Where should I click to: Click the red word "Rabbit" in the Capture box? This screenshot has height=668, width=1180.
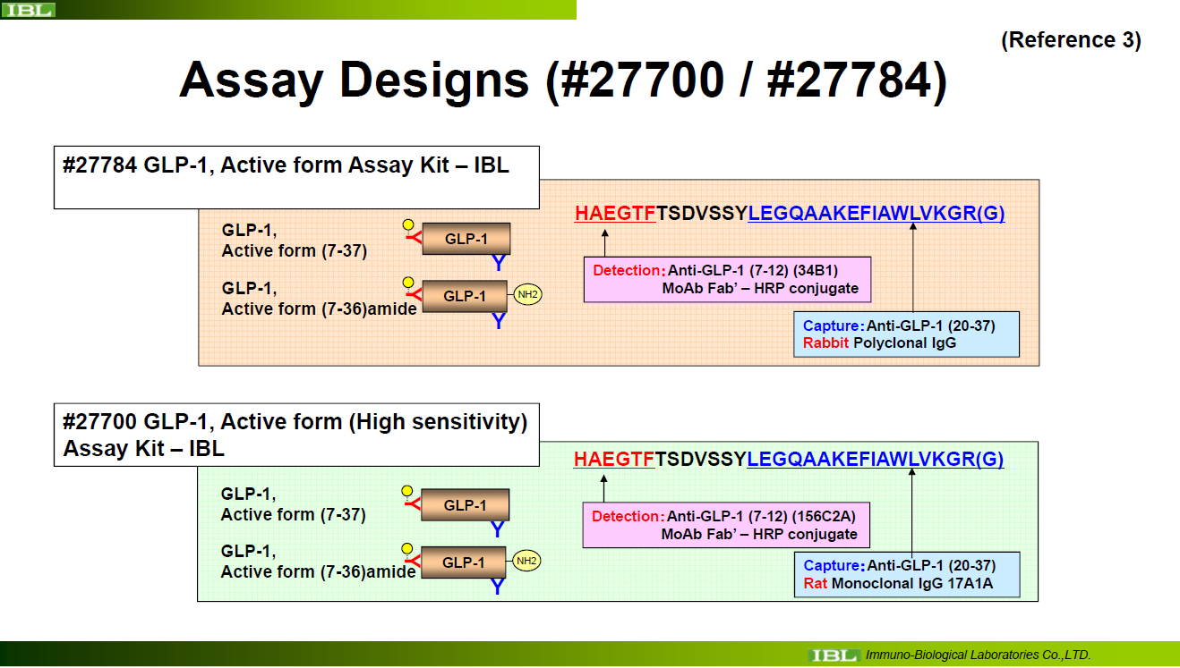coord(826,343)
